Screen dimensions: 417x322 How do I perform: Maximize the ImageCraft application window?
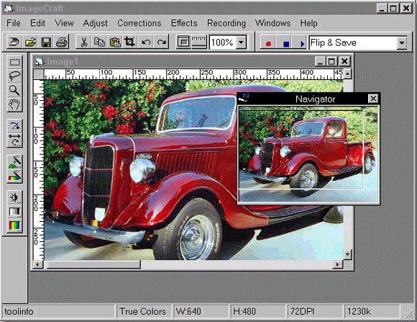click(393, 9)
